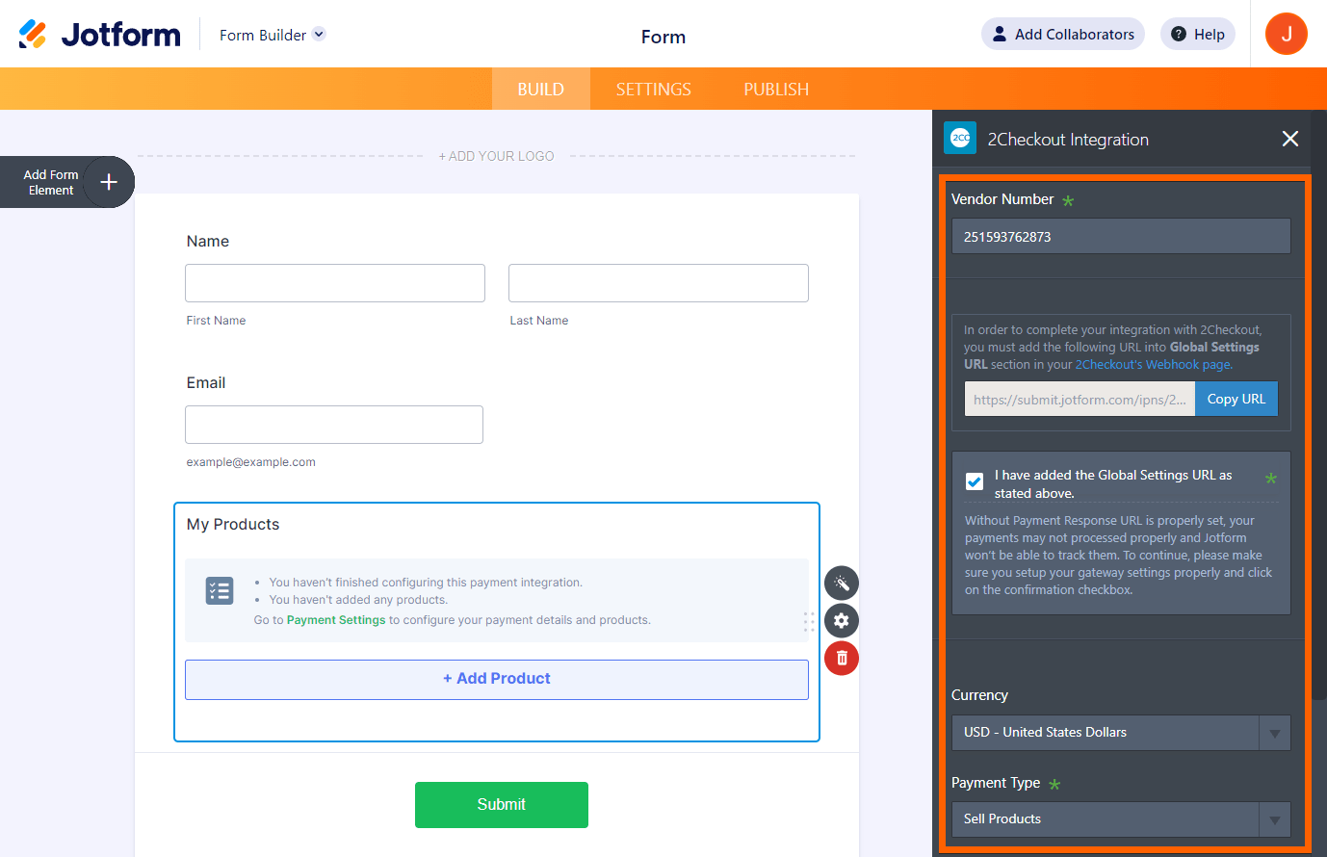Switch to the BUILD tab
The width and height of the screenshot is (1327, 857).
[541, 89]
